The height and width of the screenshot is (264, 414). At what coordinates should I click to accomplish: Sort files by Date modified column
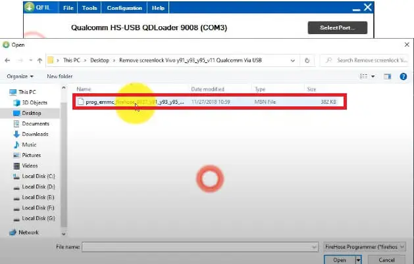tap(208, 89)
